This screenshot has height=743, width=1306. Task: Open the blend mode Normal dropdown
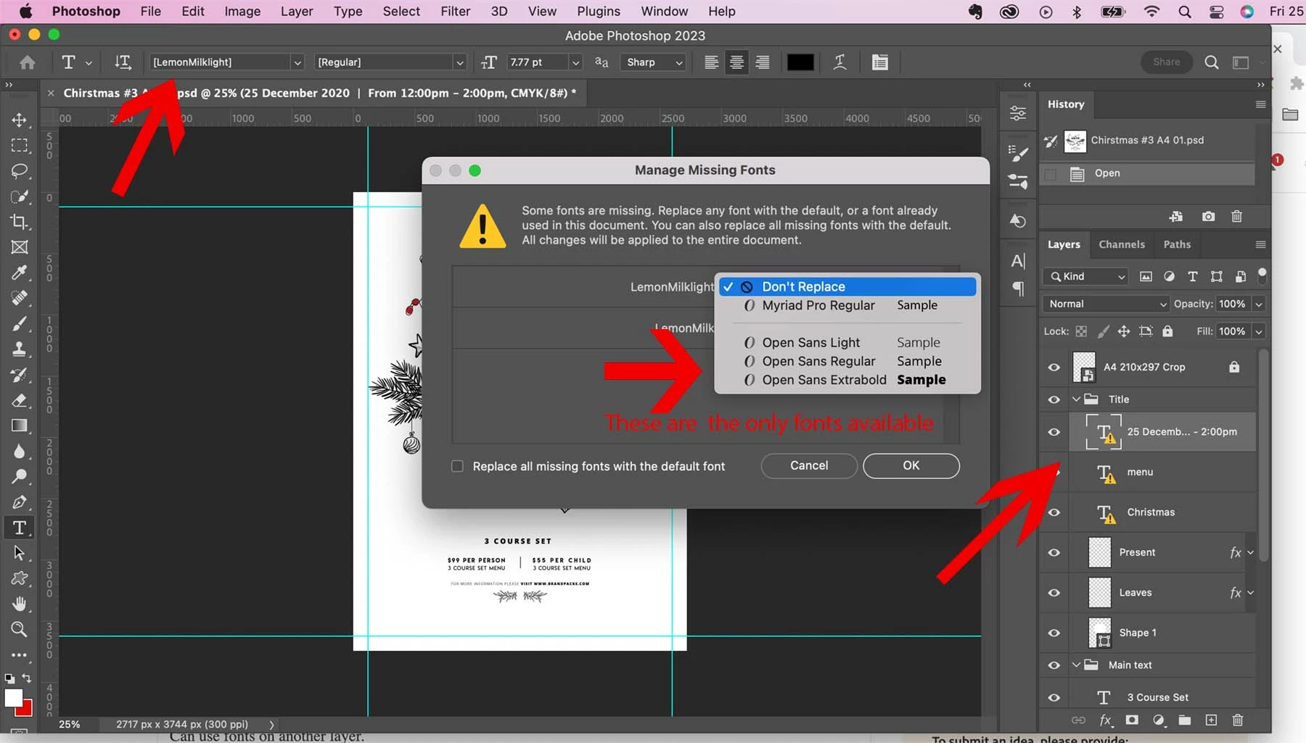tap(1106, 304)
